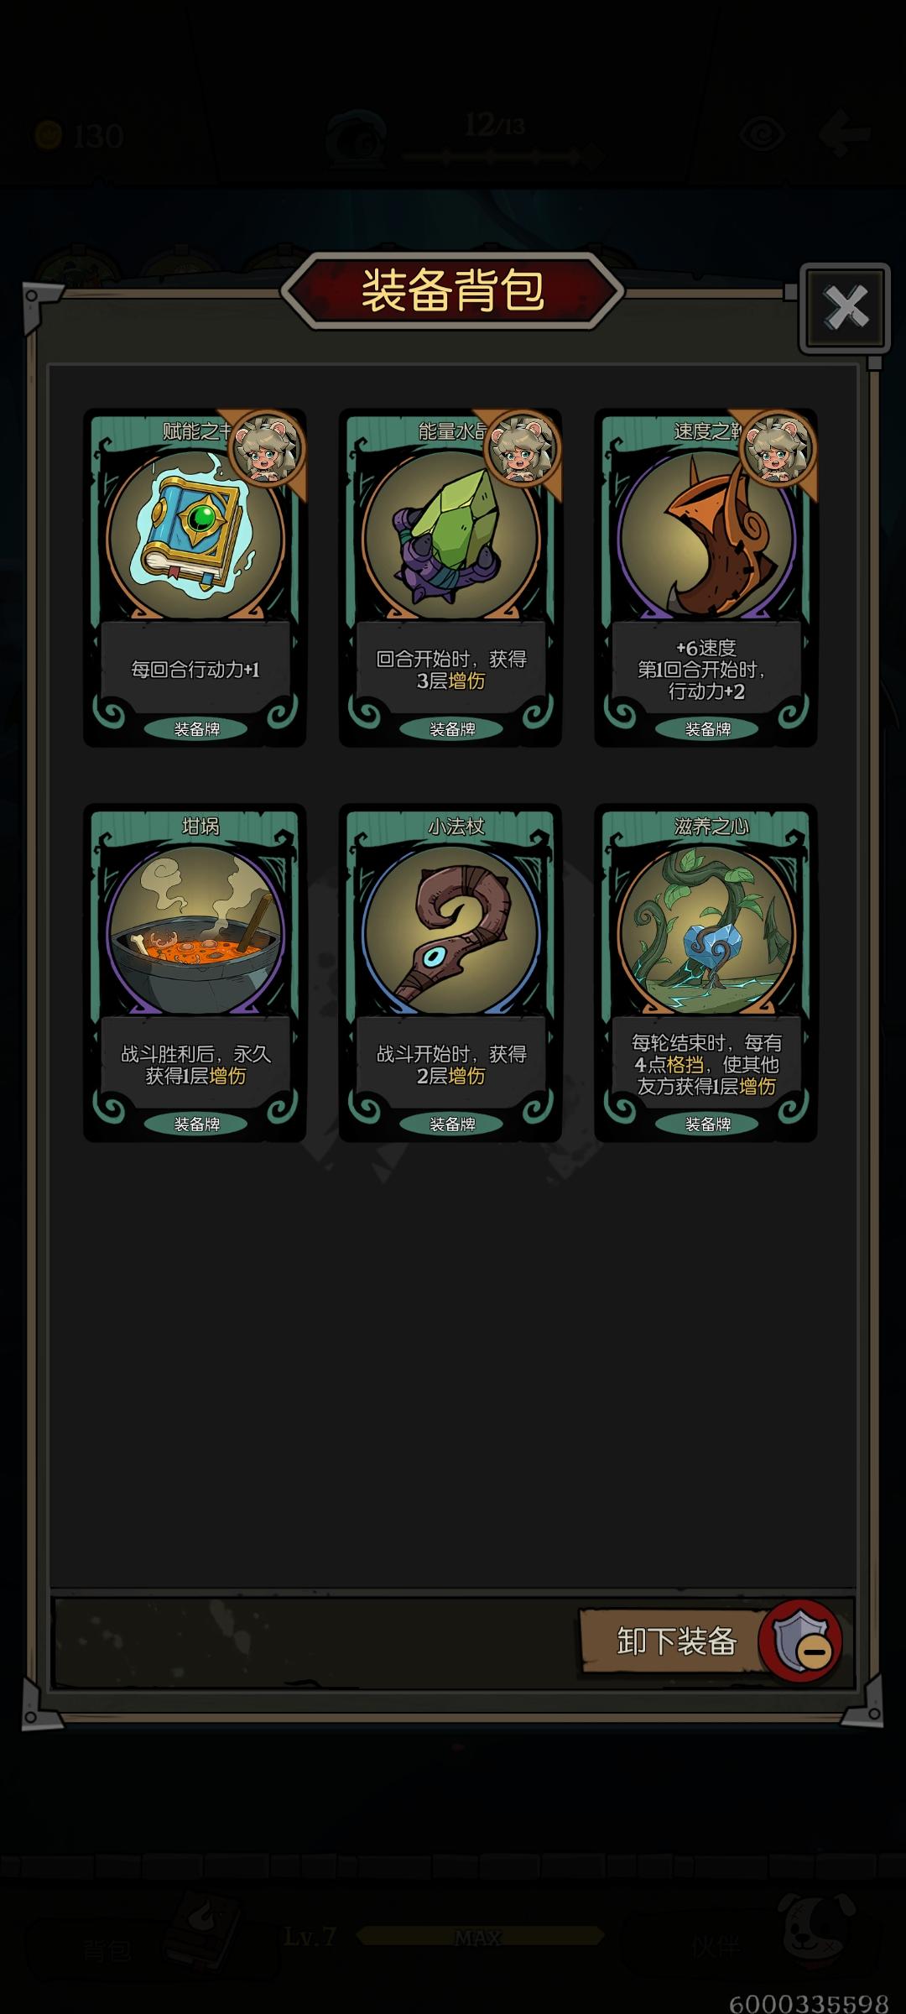Select the blue spellbook equipment card
The width and height of the screenshot is (906, 2014).
coord(195,578)
